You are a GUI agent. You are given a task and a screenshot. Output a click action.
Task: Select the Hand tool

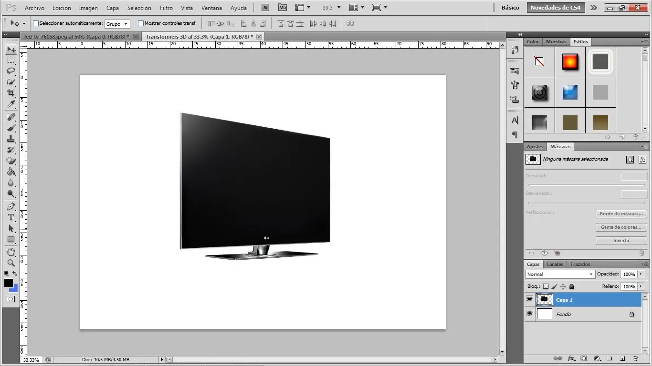tap(11, 252)
